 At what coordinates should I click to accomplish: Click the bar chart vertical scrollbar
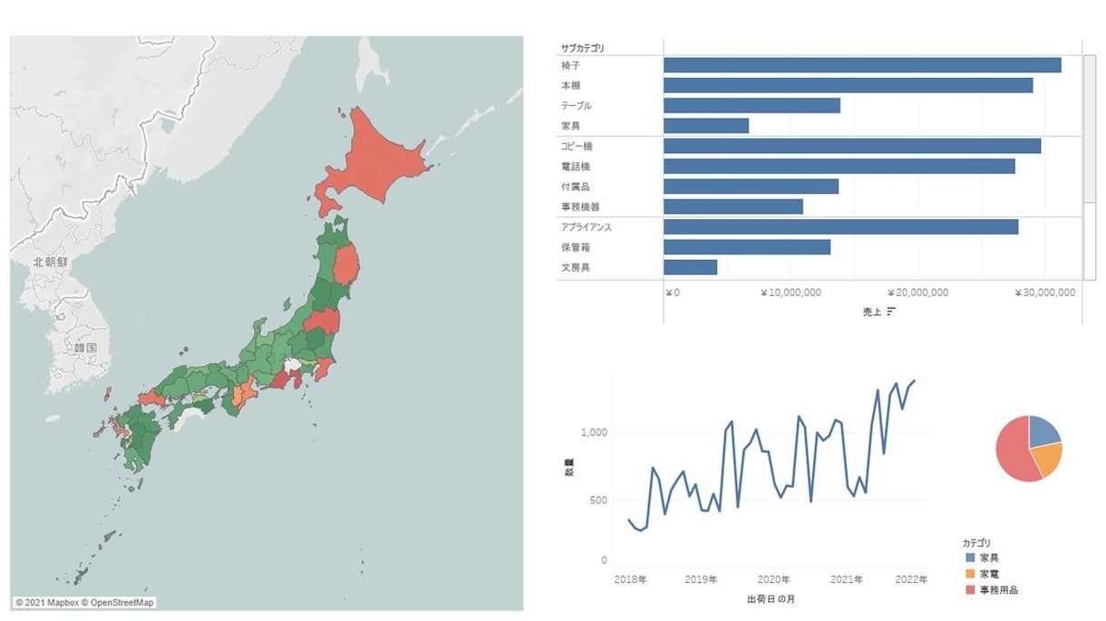coord(1090,168)
